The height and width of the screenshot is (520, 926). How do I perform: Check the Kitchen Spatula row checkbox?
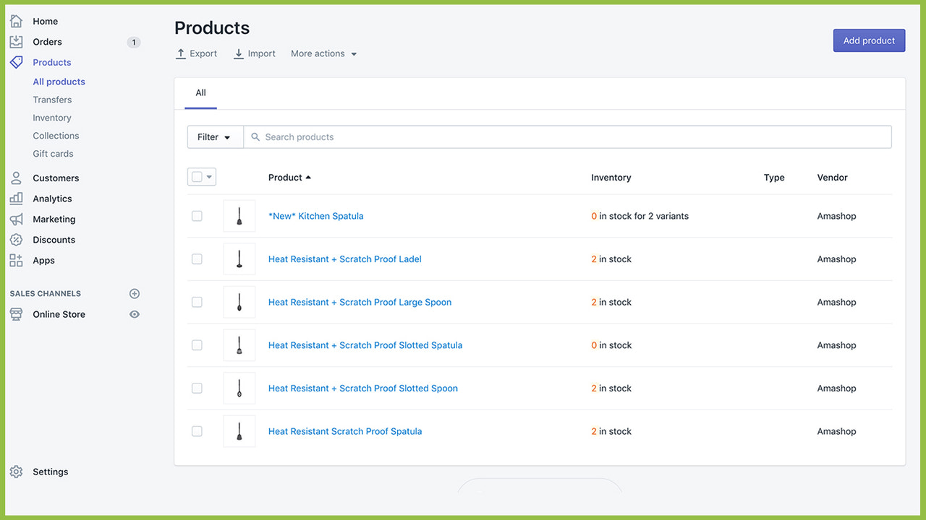click(x=197, y=215)
